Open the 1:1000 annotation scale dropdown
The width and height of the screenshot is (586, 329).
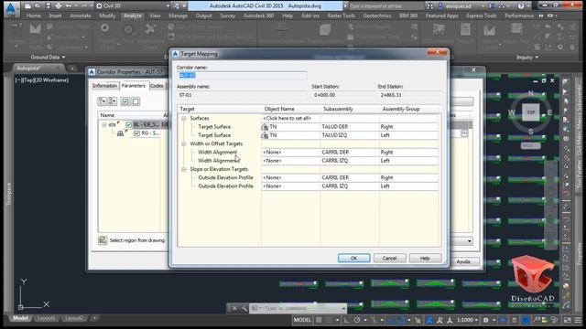tap(468, 320)
